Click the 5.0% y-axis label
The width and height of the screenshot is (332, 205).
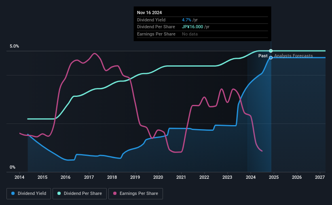point(15,46)
